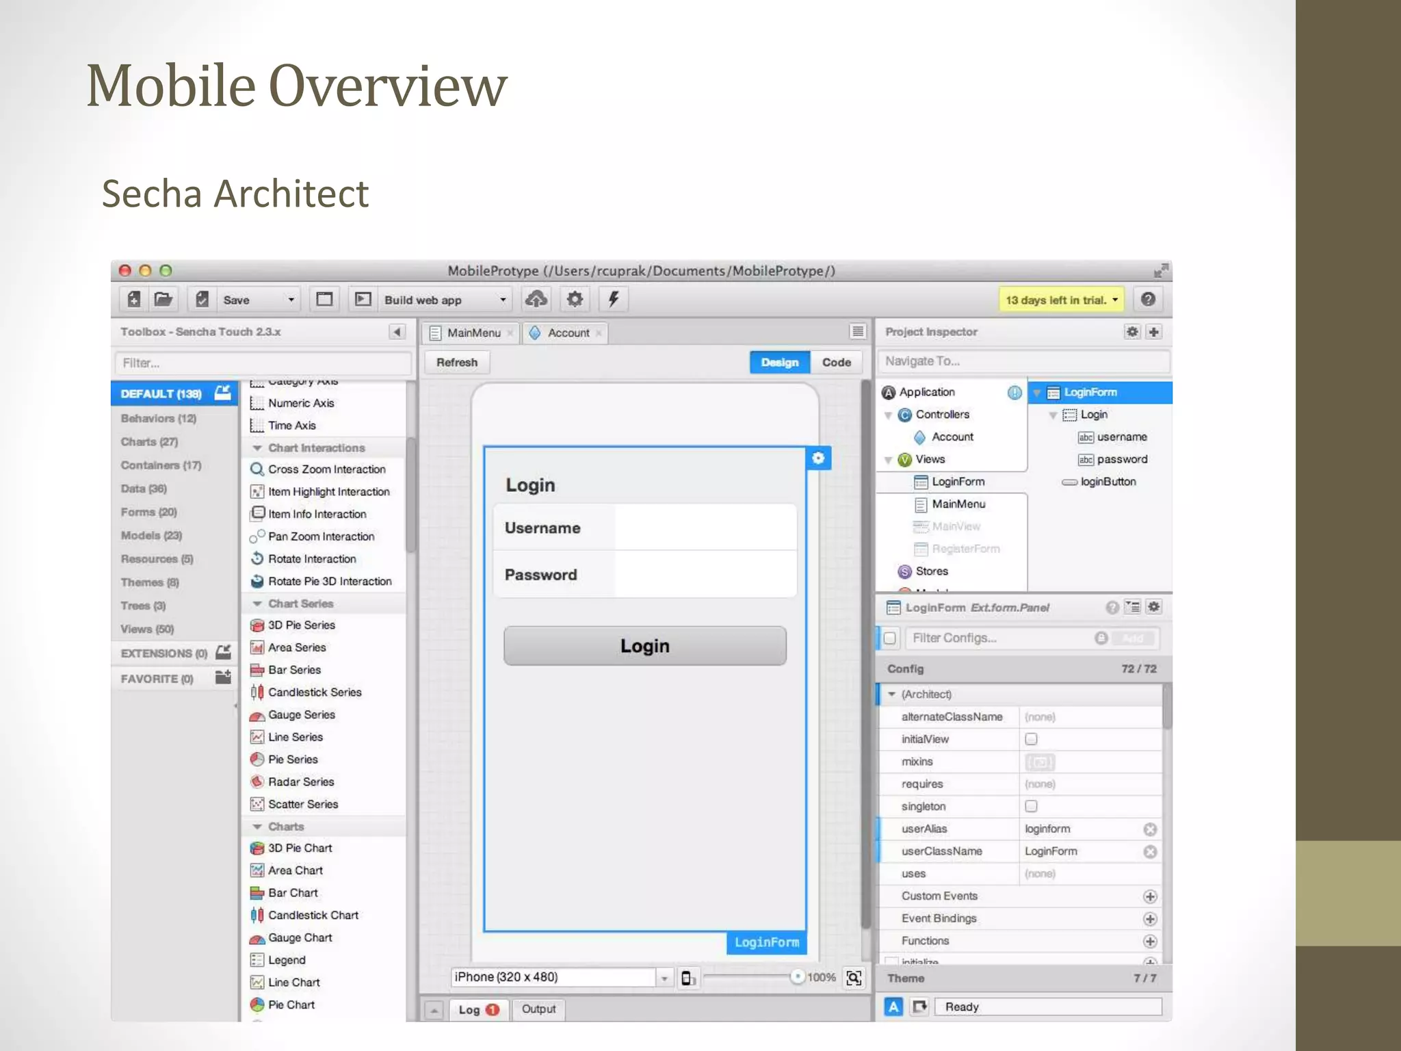Open the Build web app dropdown arrow
Viewport: 1401px width, 1051px height.
pyautogui.click(x=503, y=300)
